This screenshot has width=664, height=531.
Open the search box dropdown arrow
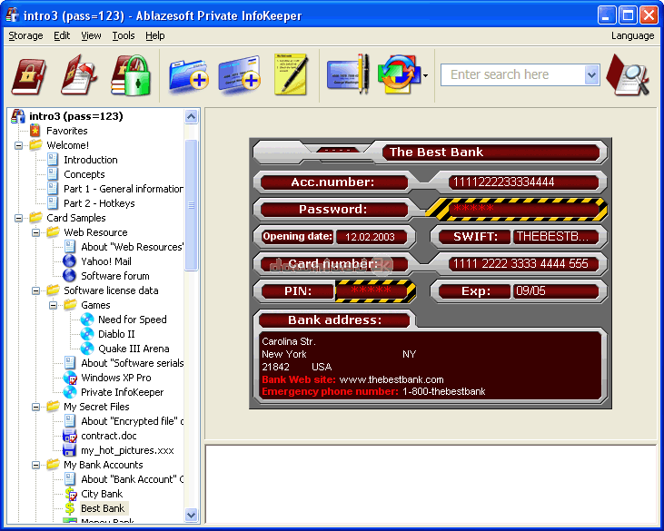592,75
